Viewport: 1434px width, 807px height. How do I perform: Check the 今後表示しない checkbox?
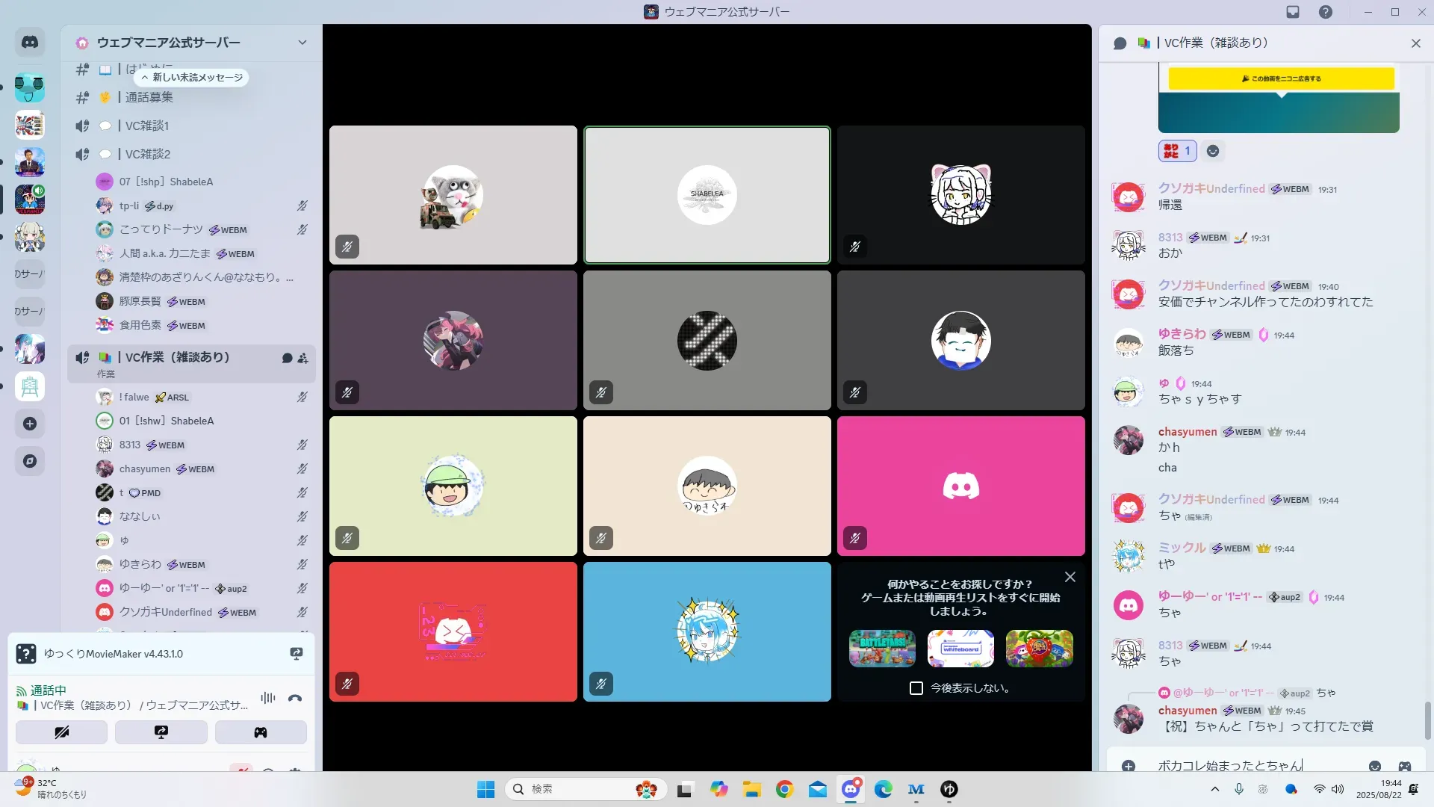coord(916,688)
